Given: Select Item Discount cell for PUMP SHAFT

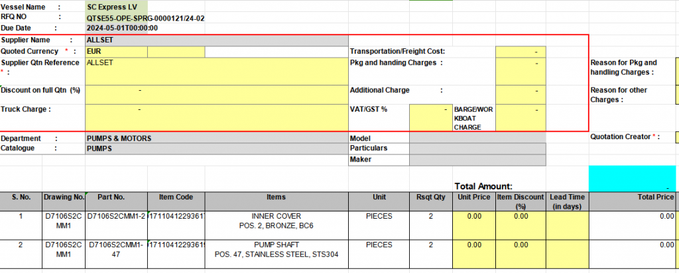Looking at the screenshot, I should tap(520, 253).
